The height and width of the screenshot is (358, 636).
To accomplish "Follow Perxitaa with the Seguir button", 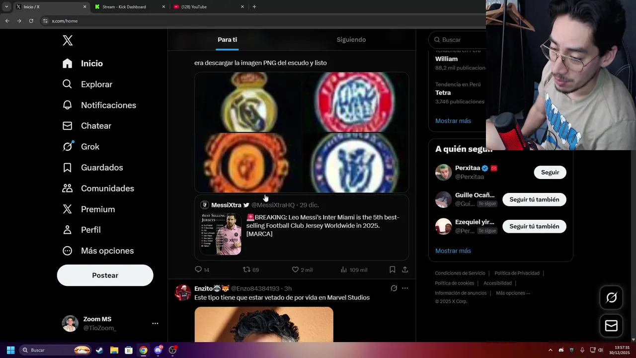I will pyautogui.click(x=550, y=173).
